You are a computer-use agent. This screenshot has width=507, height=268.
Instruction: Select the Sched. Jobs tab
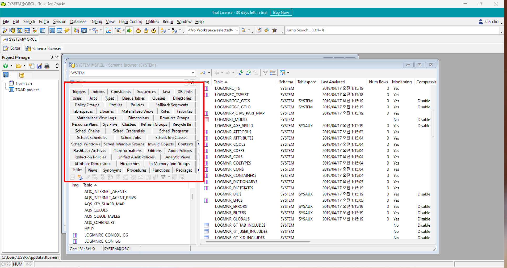[x=131, y=138]
